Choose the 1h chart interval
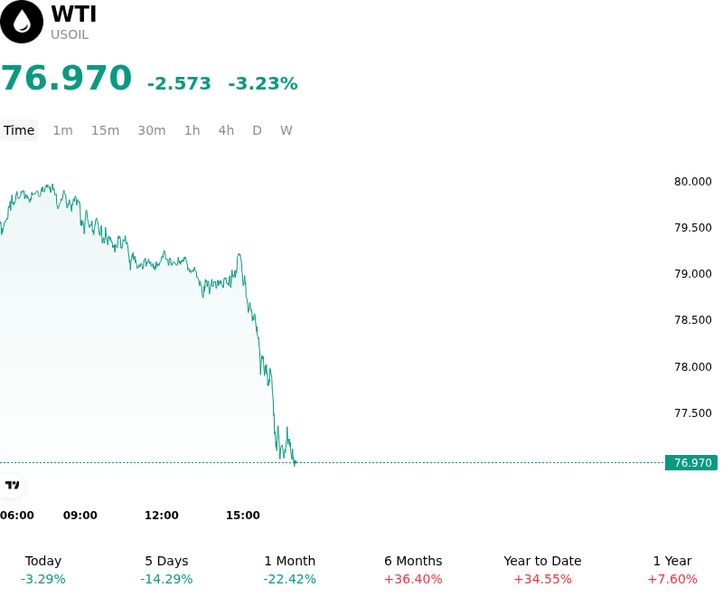The width and height of the screenshot is (723, 597). pos(192,130)
